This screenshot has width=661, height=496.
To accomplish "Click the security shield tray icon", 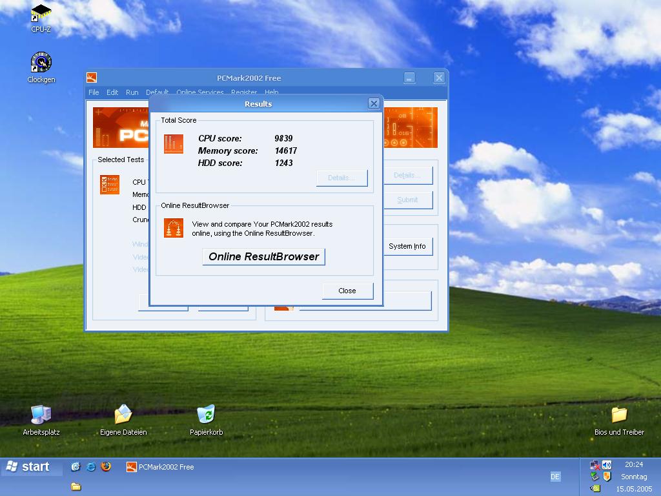I will (x=607, y=477).
